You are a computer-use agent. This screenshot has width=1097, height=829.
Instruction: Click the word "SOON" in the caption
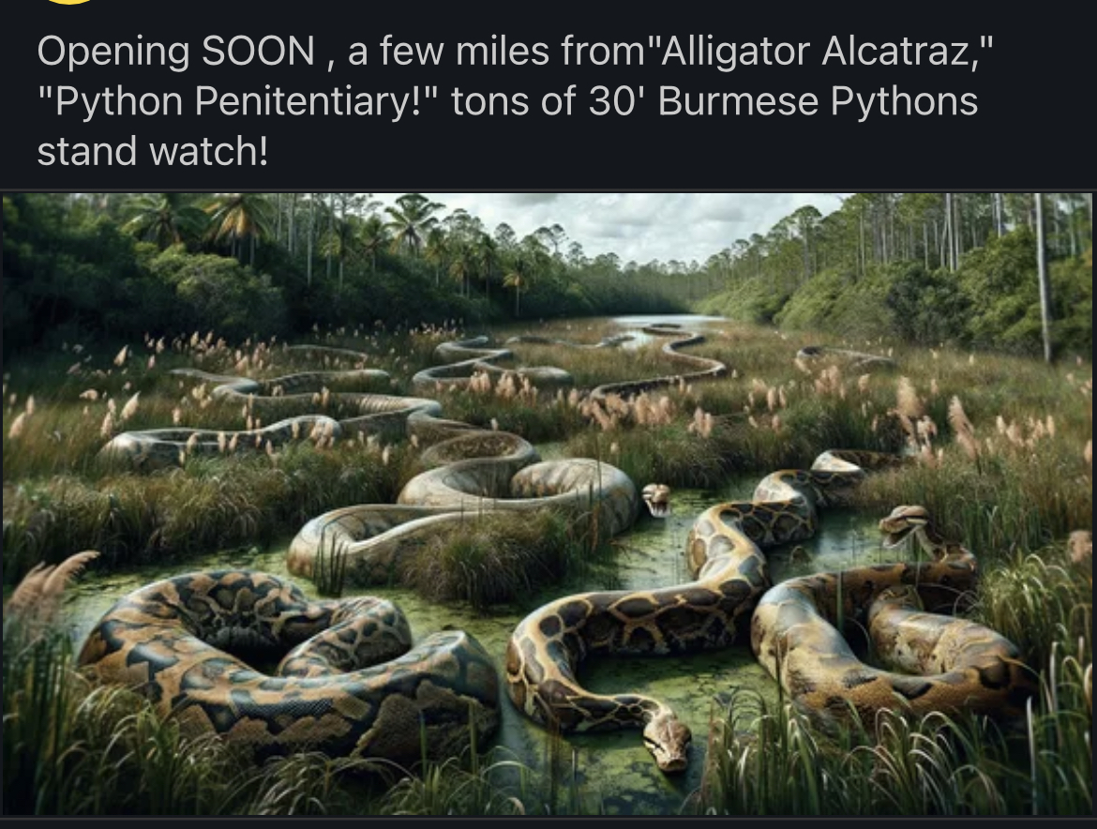[258, 51]
